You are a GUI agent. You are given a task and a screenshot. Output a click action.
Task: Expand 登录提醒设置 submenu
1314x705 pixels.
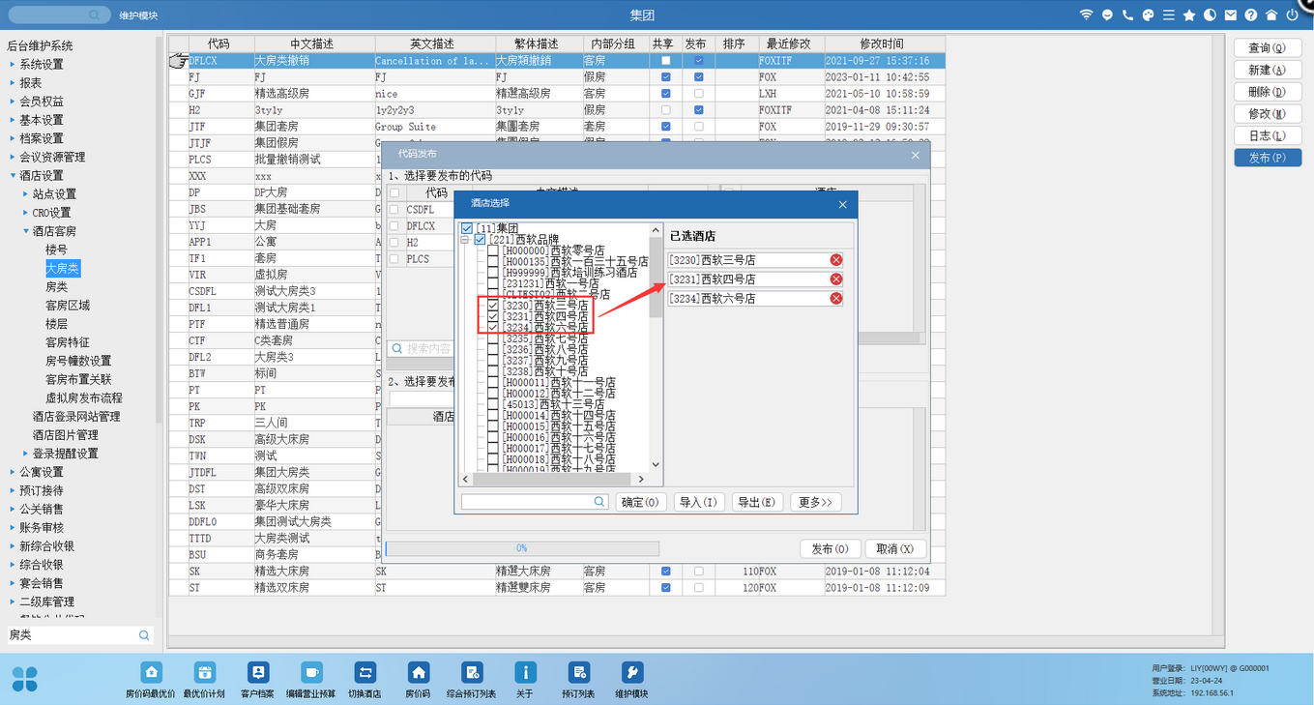[x=25, y=454]
